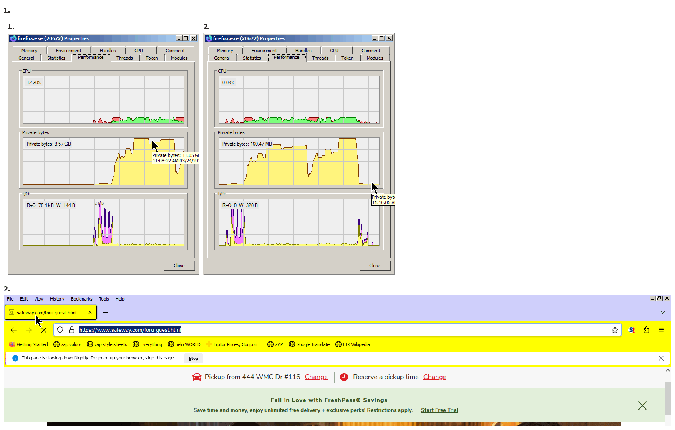Select Statistics tab in first Properties window
The height and width of the screenshot is (430, 675).
[56, 58]
